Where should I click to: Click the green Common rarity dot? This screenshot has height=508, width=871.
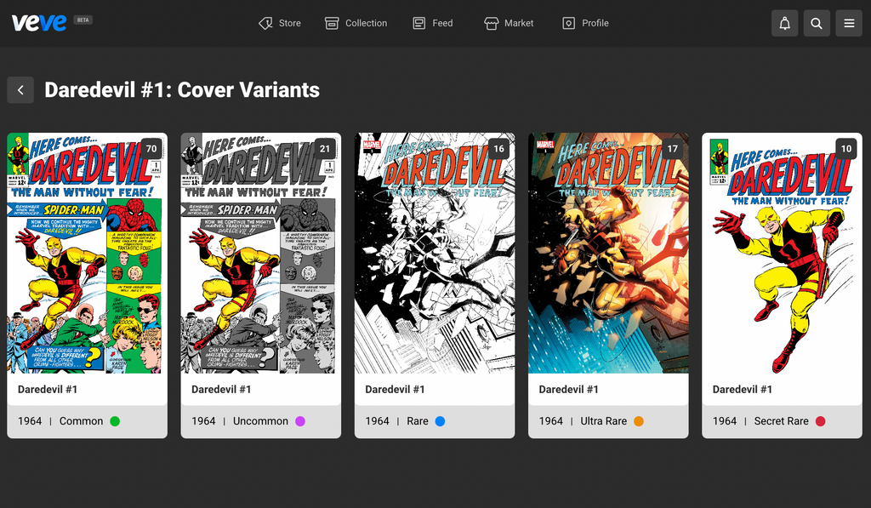(115, 421)
